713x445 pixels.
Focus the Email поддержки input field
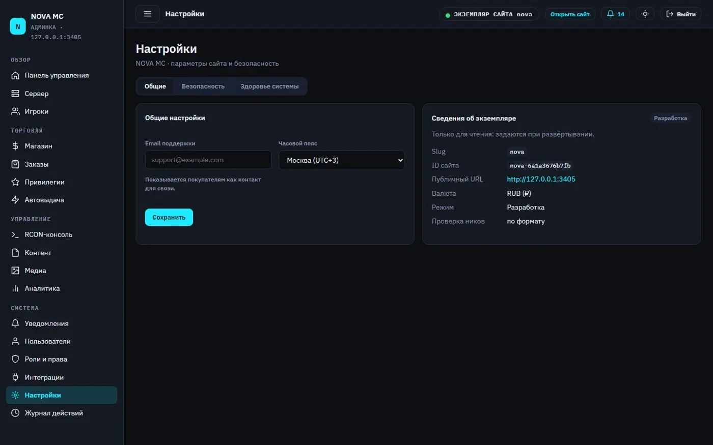208,160
